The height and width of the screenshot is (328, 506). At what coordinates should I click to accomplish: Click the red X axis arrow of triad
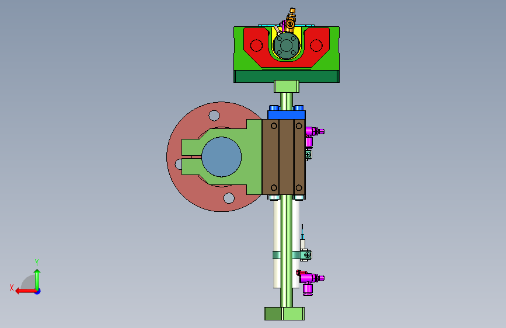click(26, 291)
